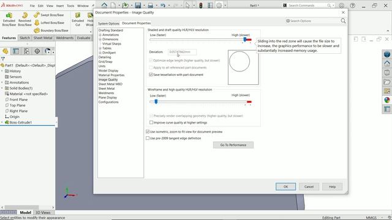Expand the Dimensions node in options list
The width and height of the screenshot is (392, 220).
pos(100,39)
